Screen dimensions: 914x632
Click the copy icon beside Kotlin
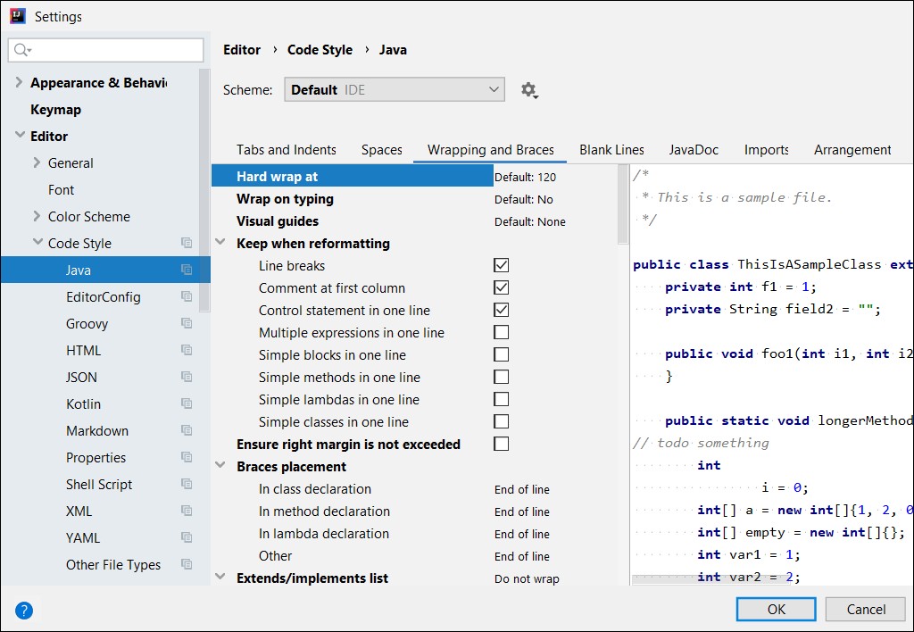click(x=187, y=403)
